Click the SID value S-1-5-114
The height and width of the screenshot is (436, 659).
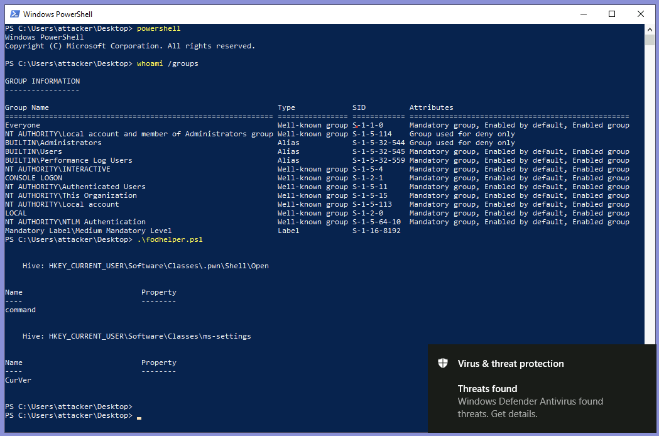[372, 134]
